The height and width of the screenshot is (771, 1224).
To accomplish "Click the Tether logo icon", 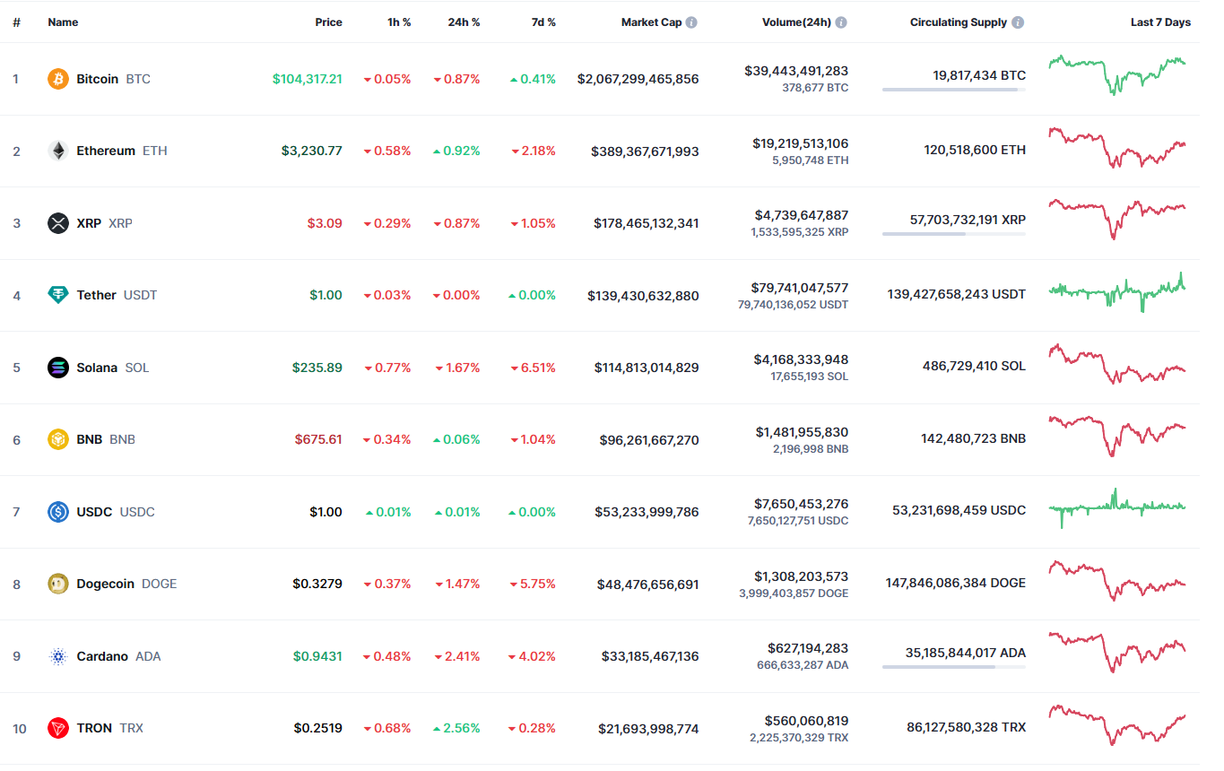I will (58, 295).
